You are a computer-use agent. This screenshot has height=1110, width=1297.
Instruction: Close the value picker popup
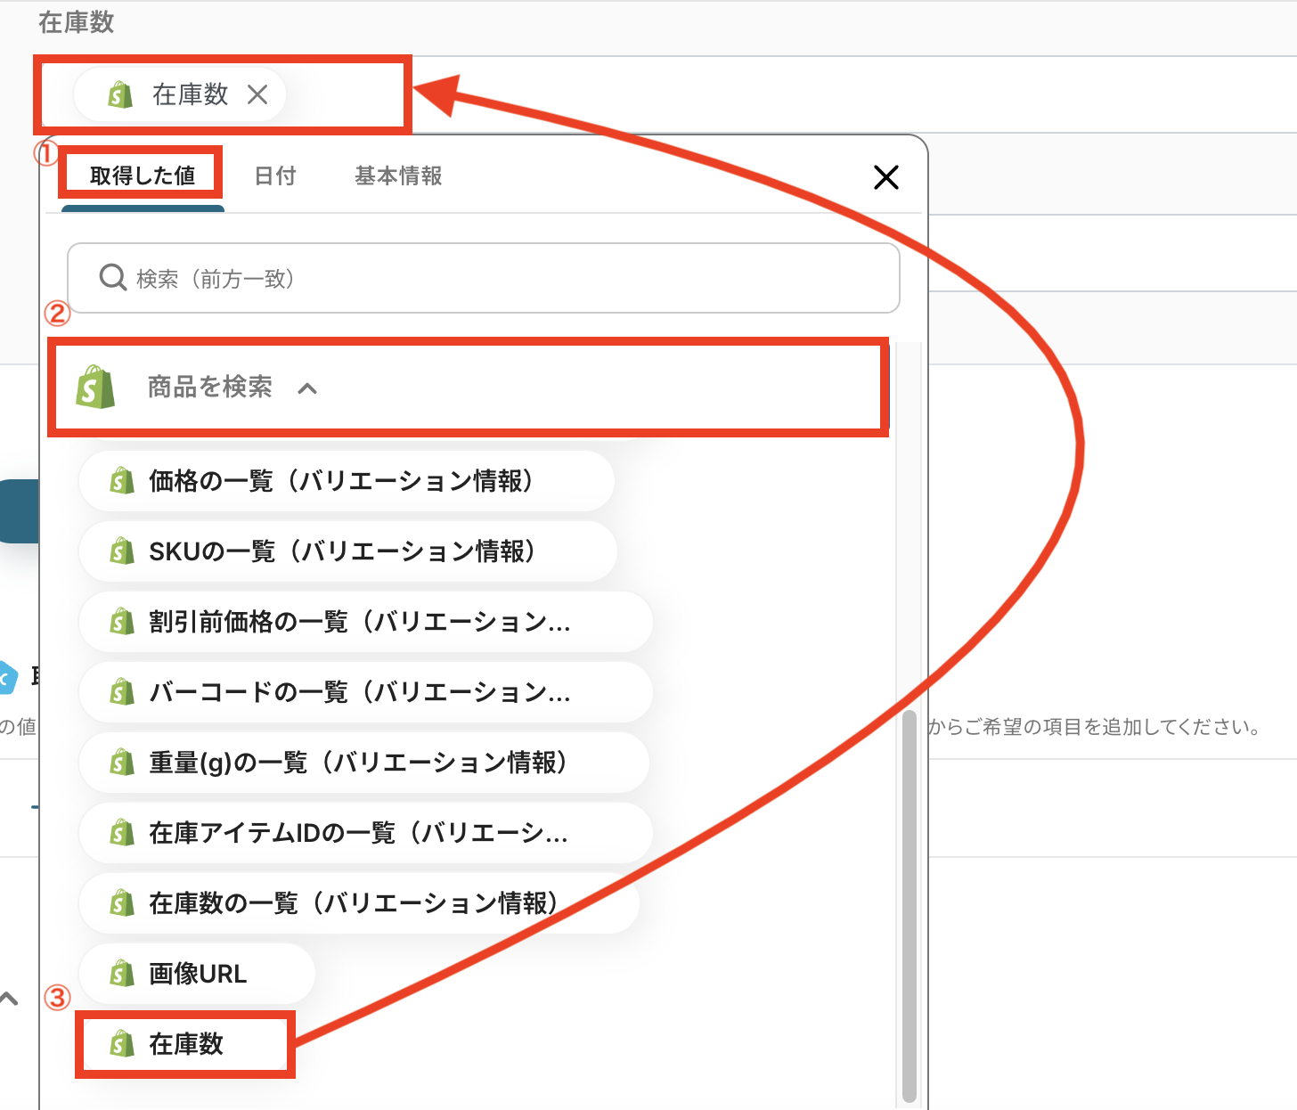point(885,177)
